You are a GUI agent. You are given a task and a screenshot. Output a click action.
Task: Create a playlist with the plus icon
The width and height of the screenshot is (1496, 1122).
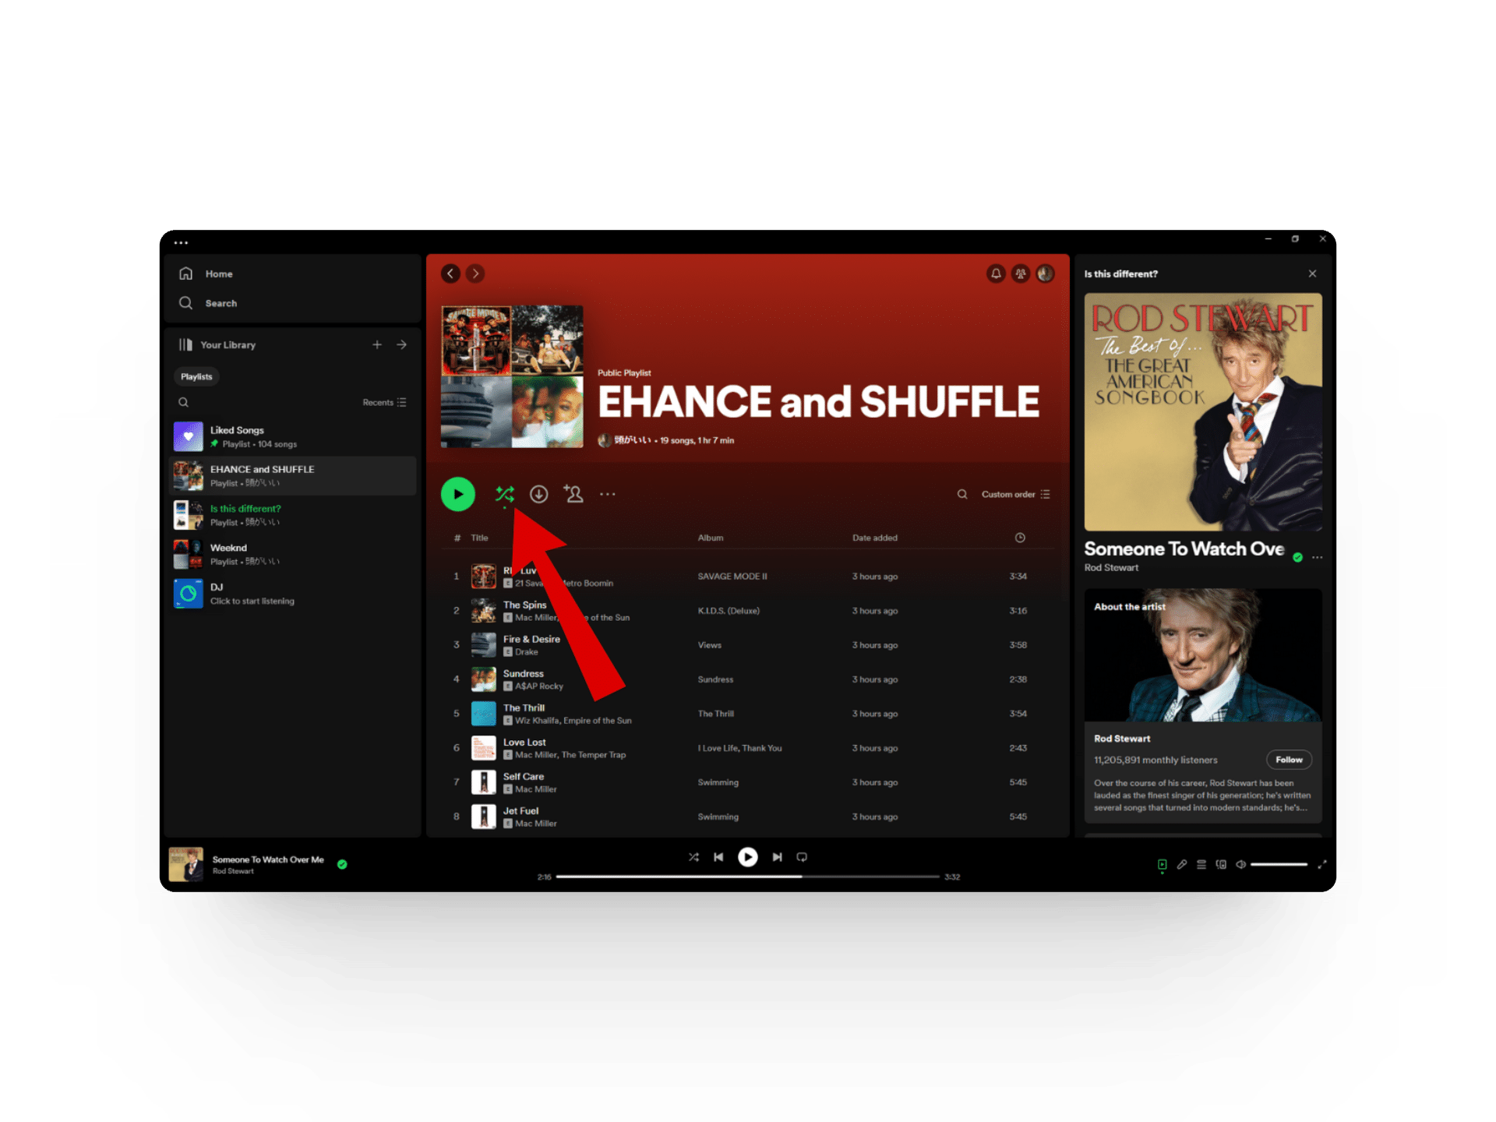(x=377, y=344)
